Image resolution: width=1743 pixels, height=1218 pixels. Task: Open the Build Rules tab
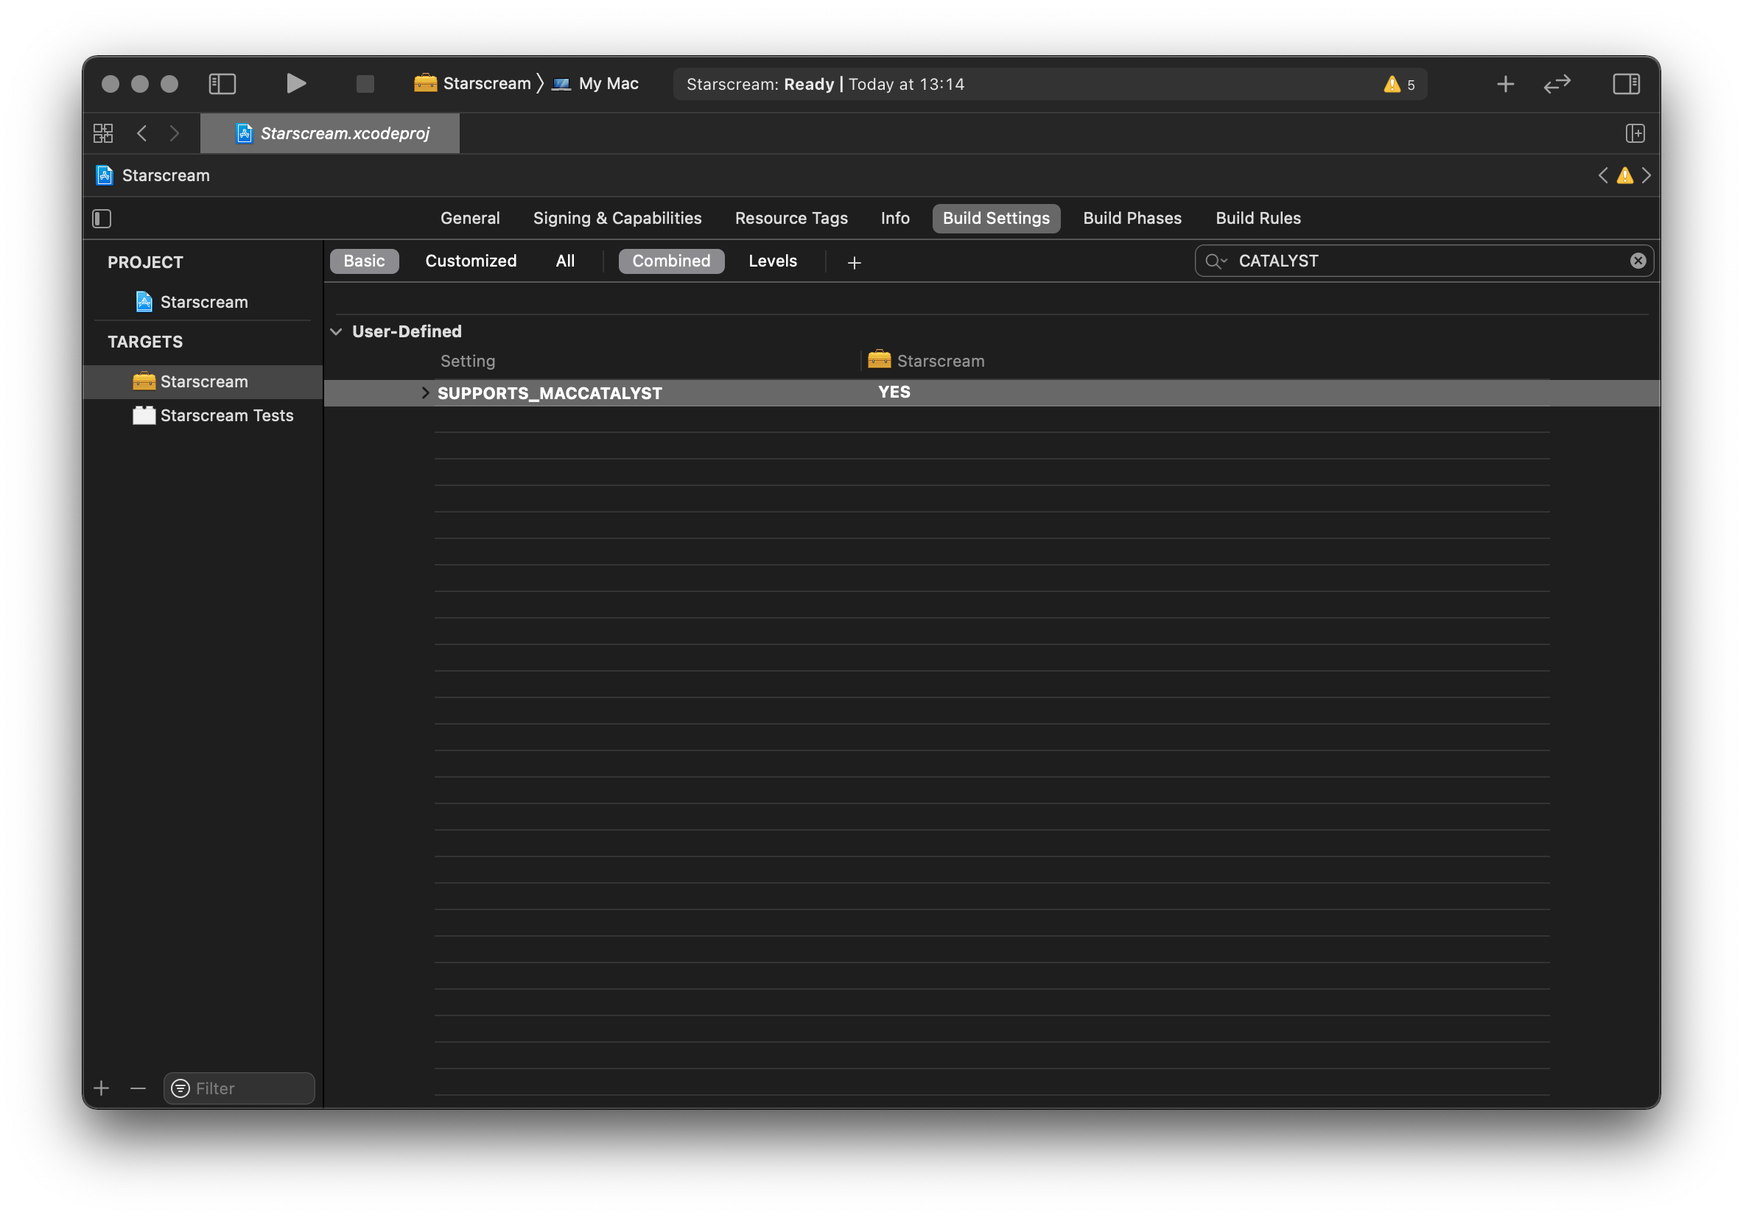pos(1258,219)
